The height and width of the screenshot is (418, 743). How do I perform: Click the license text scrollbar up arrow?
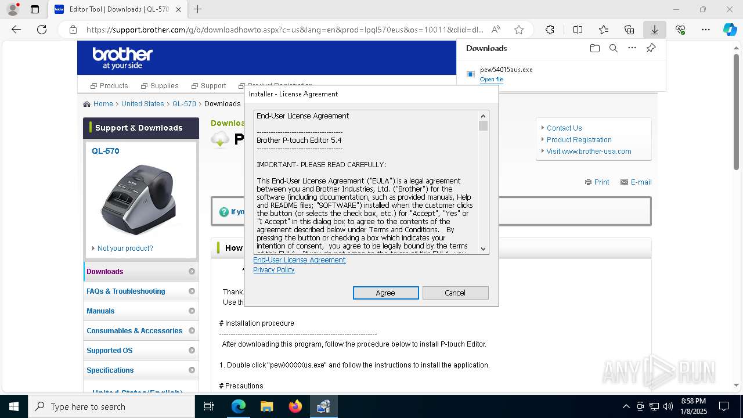[483, 116]
